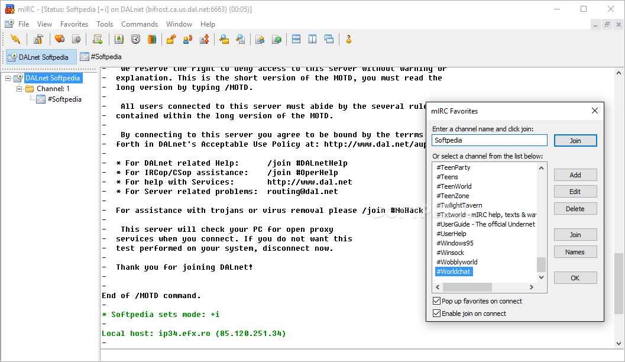Select #Softpedia channel in the treebar
Viewport: 625px width, 362px height.
pyautogui.click(x=64, y=99)
